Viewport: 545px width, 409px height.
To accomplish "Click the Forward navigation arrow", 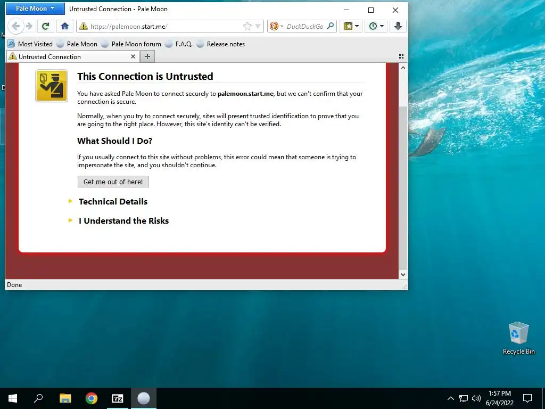I will (x=30, y=26).
